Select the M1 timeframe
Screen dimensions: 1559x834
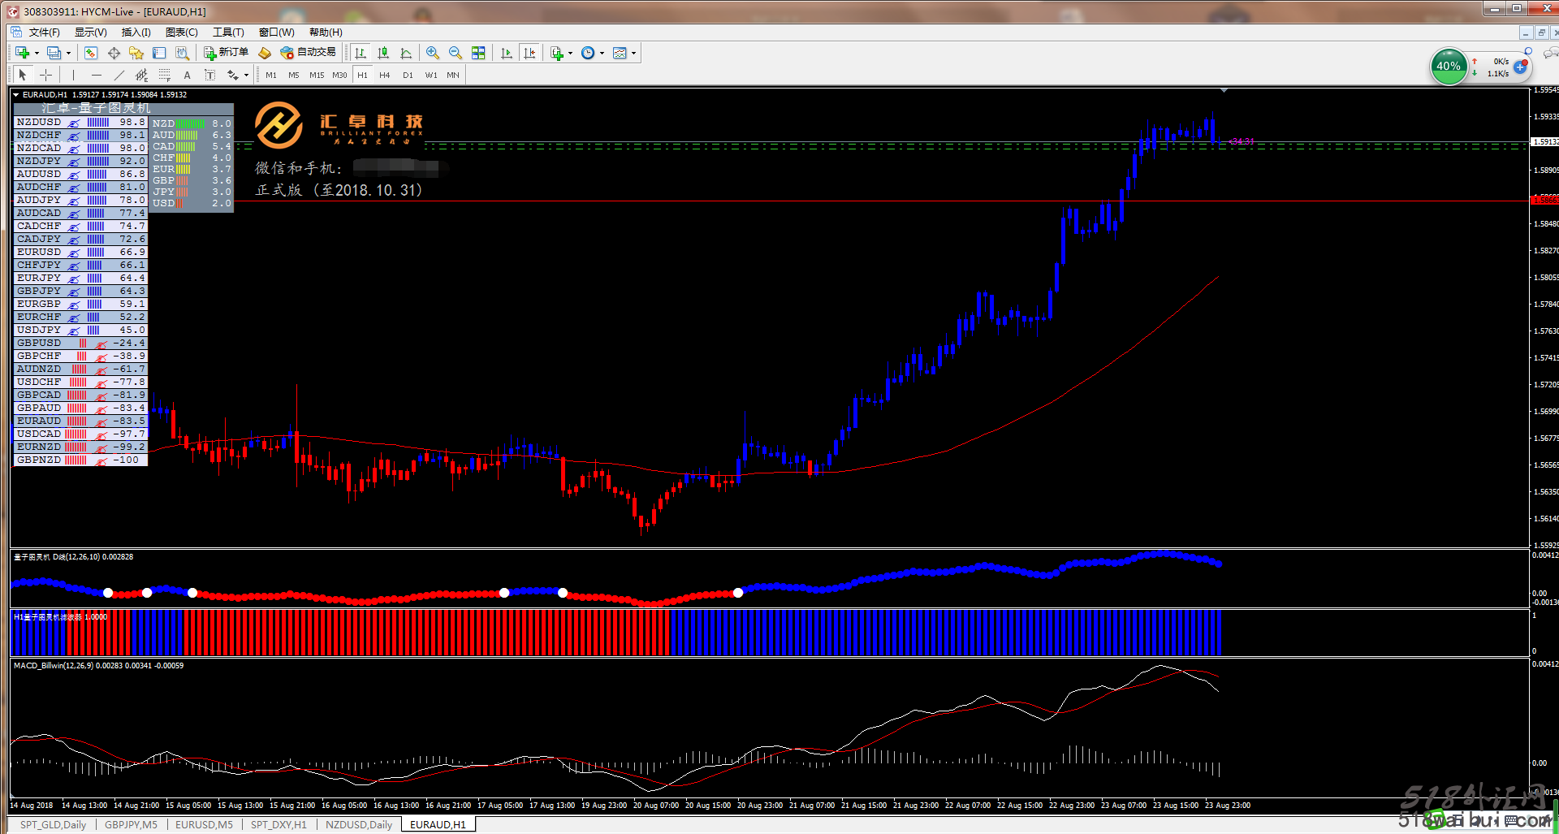271,75
